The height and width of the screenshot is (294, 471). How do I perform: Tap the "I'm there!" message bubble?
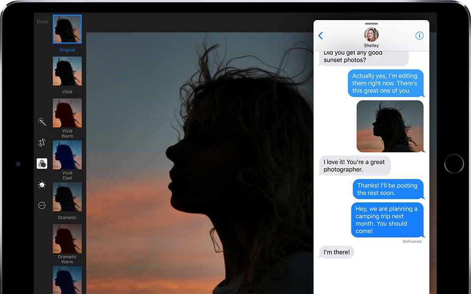337,252
